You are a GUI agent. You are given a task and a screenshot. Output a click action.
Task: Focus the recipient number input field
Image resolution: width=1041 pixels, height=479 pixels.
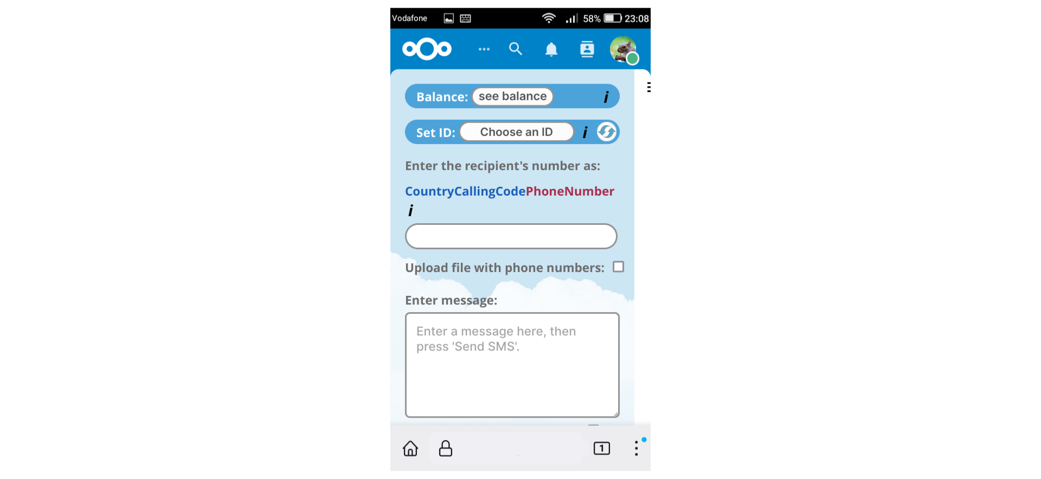click(511, 236)
